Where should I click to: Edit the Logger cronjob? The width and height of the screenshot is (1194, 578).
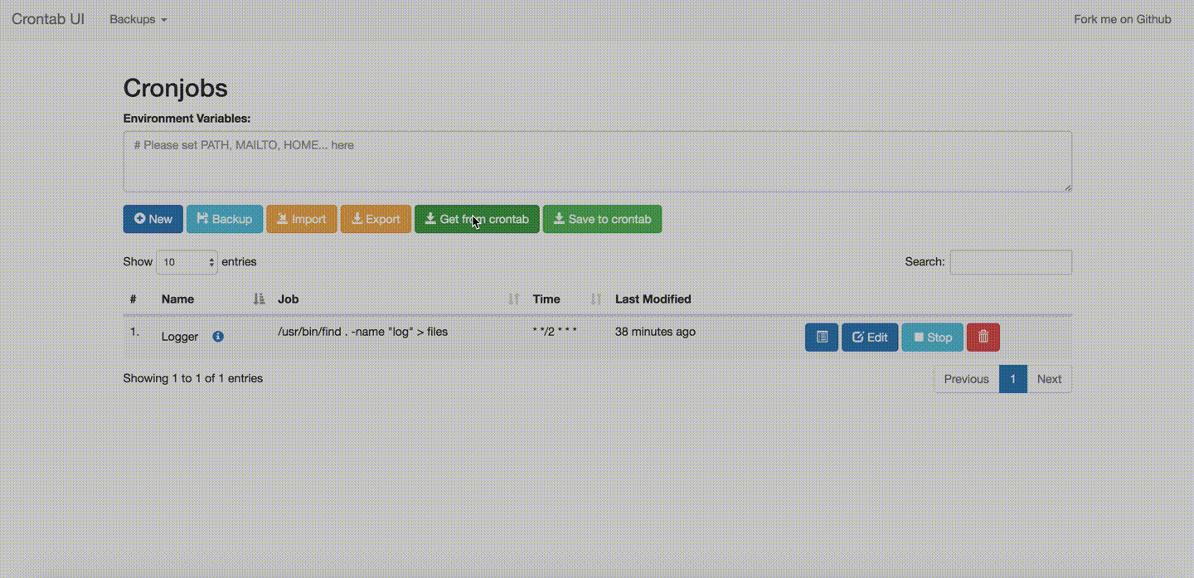click(x=870, y=338)
